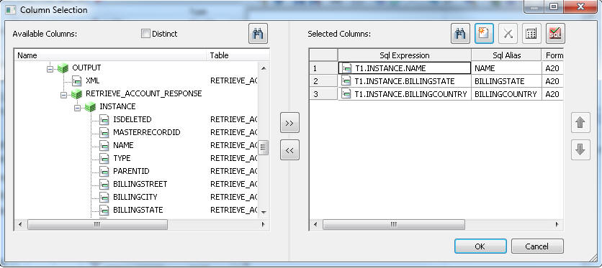Select XML under OUTPUT
The height and width of the screenshot is (268, 602).
pos(92,80)
